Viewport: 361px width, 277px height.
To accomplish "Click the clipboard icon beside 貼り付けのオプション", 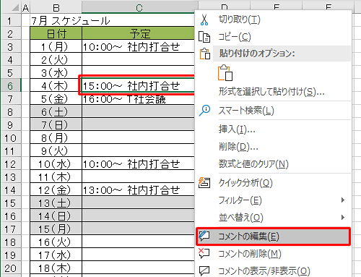I will [205, 54].
